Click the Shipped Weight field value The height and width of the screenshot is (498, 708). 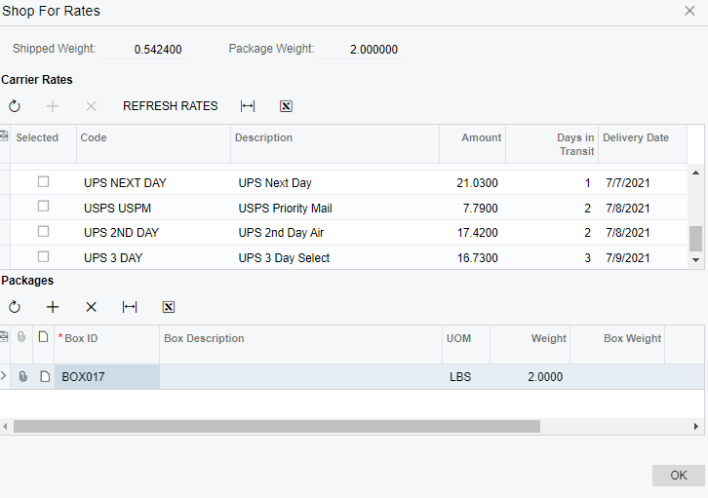[x=143, y=49]
